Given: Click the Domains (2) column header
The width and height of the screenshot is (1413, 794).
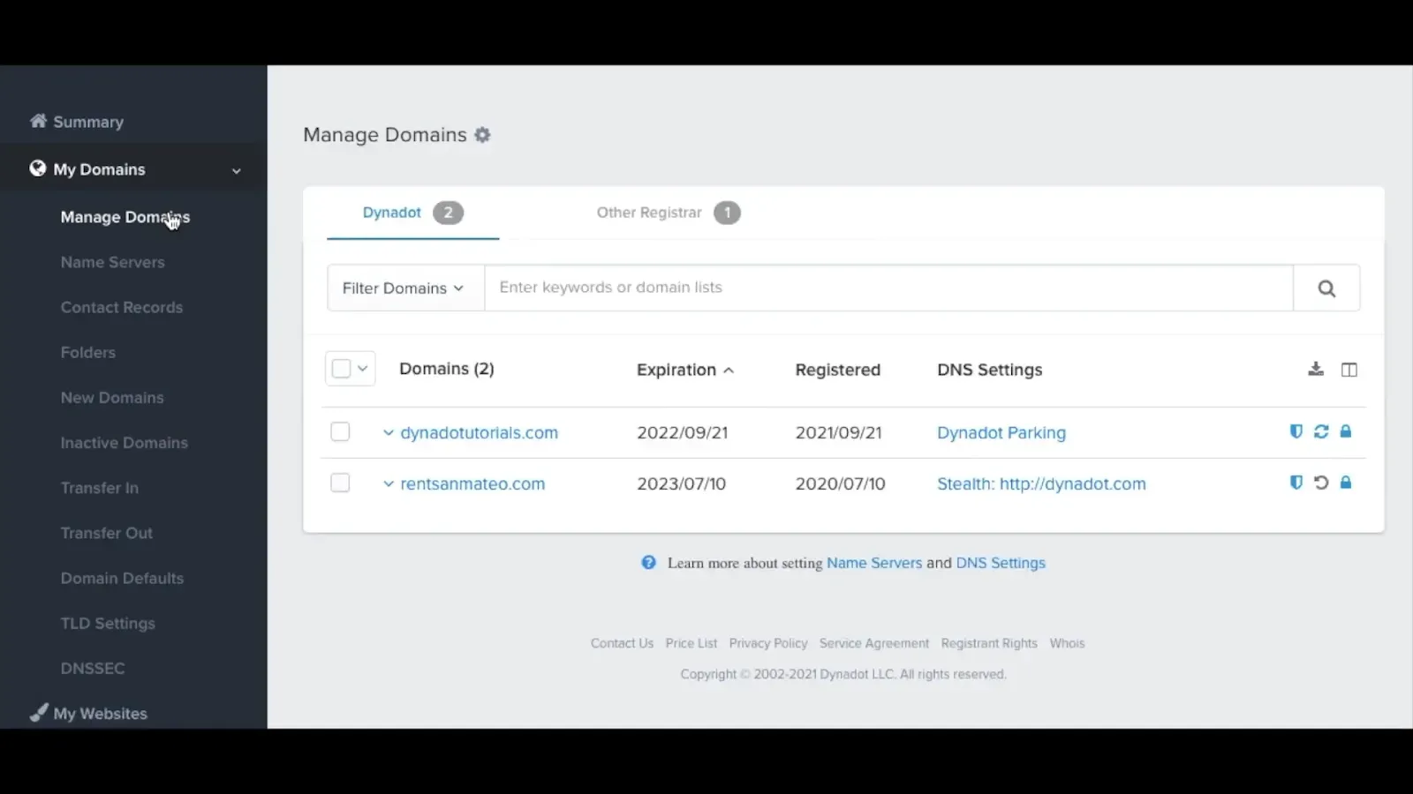Looking at the screenshot, I should point(447,369).
